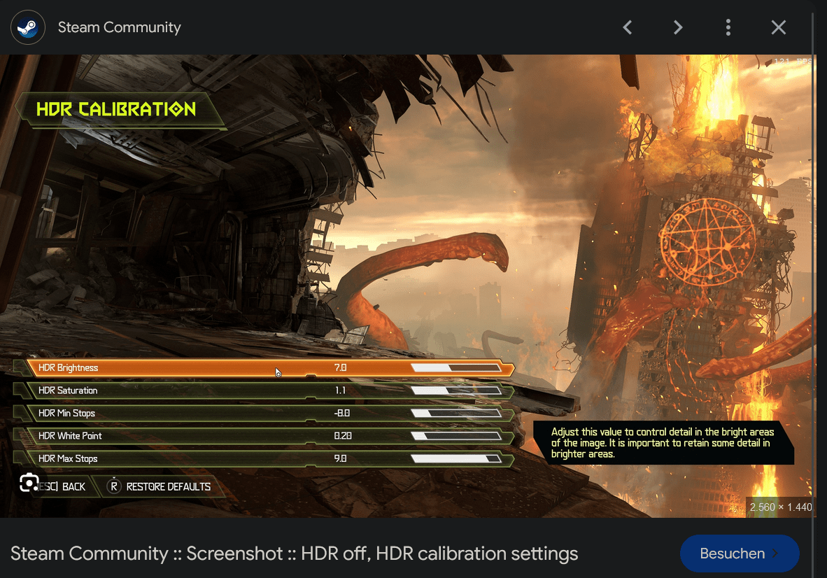The height and width of the screenshot is (578, 827).
Task: Click the Google Lens search icon
Action: click(29, 483)
